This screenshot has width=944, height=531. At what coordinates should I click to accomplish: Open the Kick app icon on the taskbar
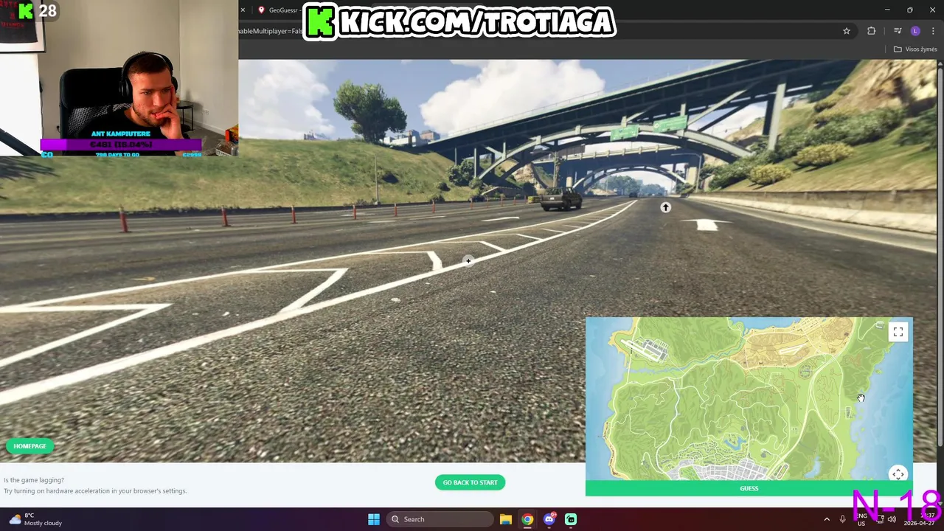tap(571, 519)
